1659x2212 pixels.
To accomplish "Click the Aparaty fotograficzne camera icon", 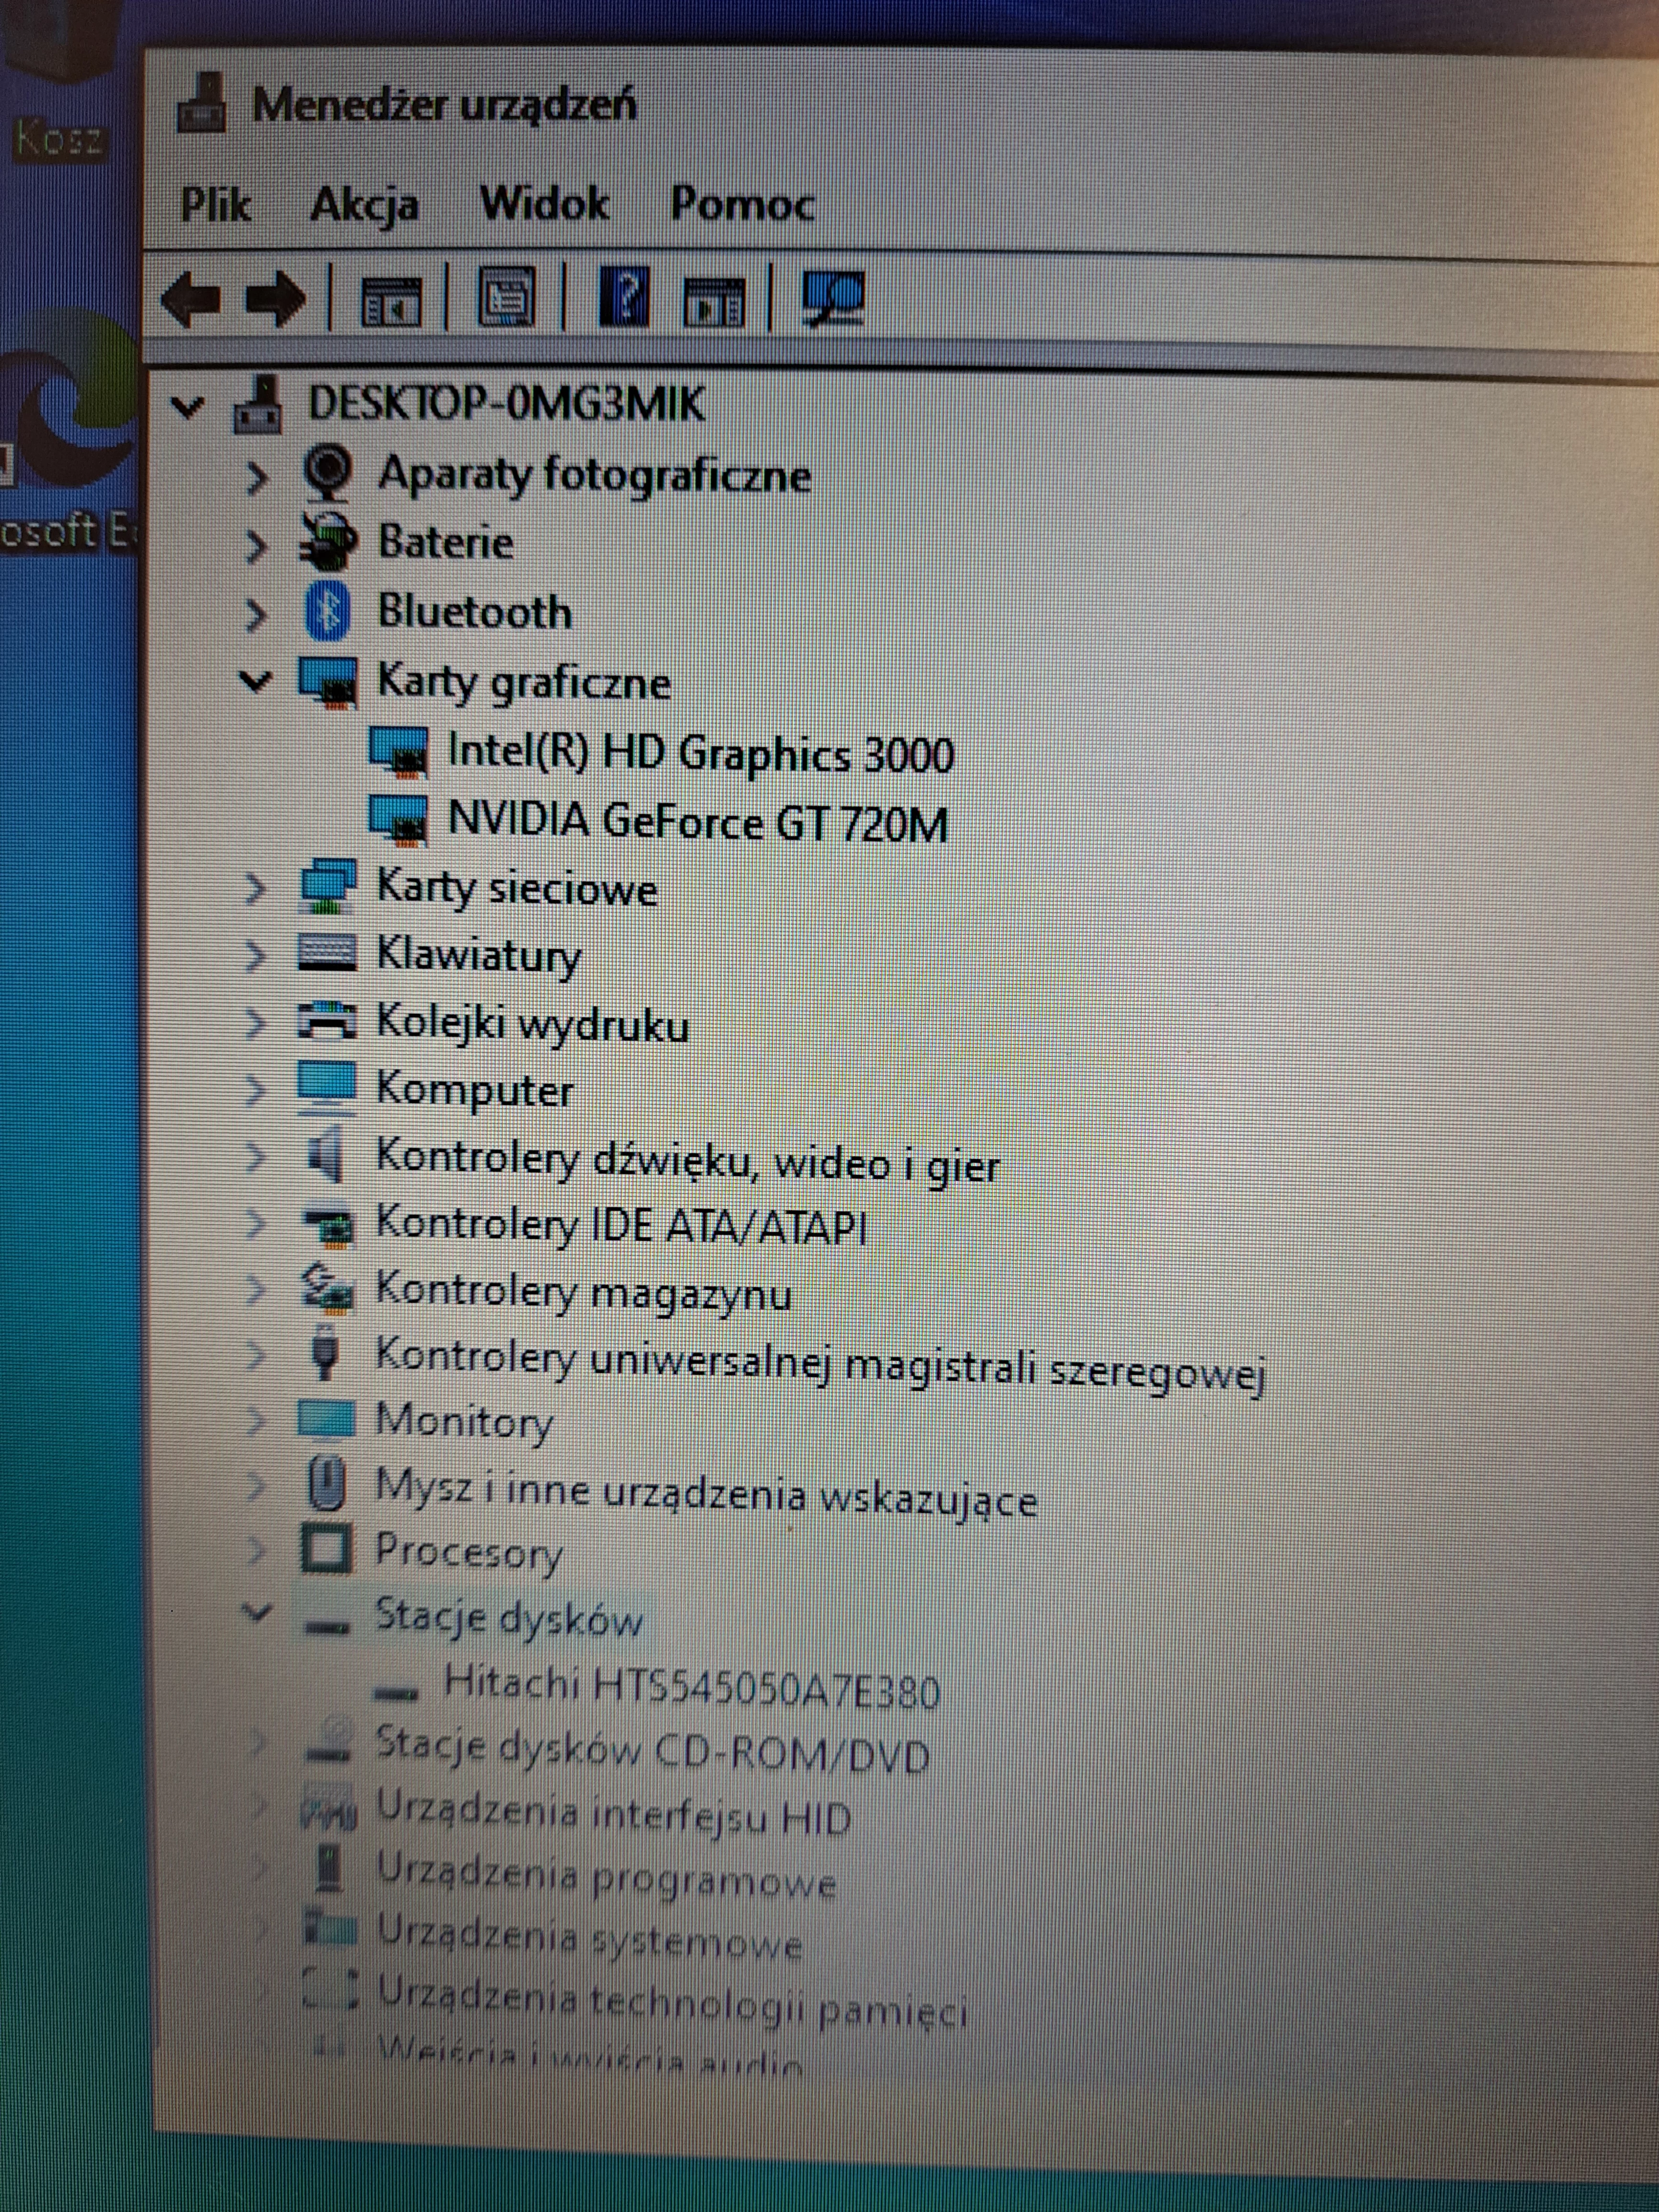I will click(x=328, y=474).
